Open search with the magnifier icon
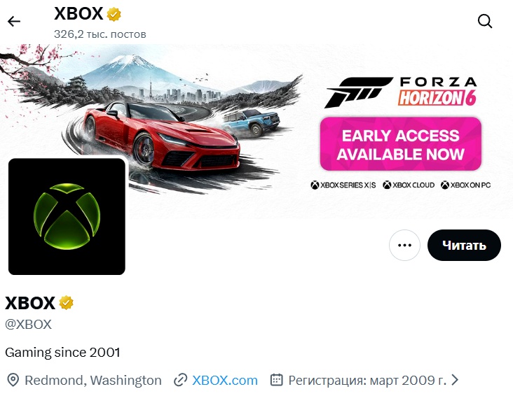The width and height of the screenshot is (513, 396). point(485,22)
